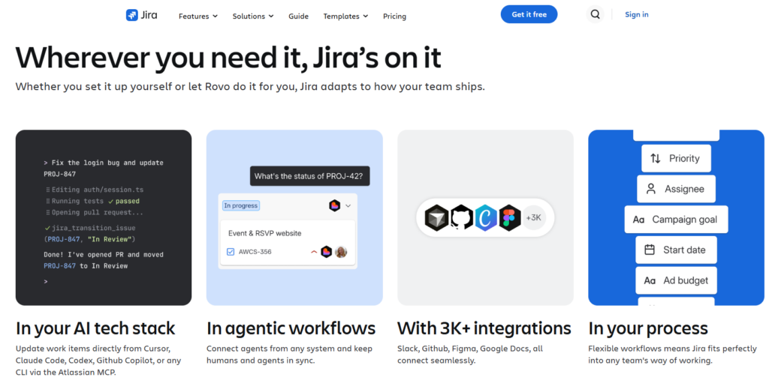Open the Pricing menu item
Viewport: 769px width, 386px height.
pyautogui.click(x=394, y=16)
